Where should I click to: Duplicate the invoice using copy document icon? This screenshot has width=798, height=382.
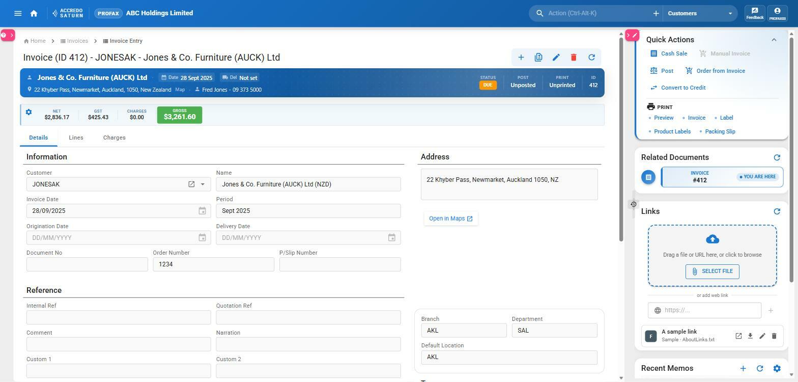pyautogui.click(x=538, y=58)
